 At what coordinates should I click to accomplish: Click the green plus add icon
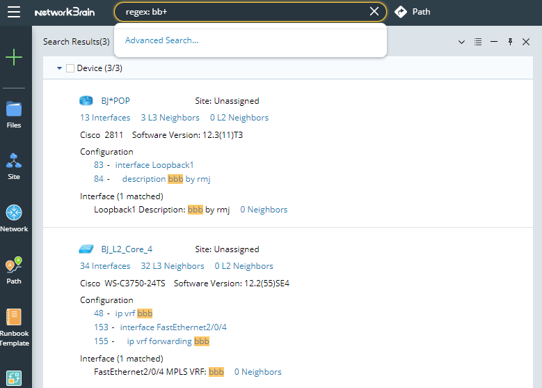click(x=14, y=58)
